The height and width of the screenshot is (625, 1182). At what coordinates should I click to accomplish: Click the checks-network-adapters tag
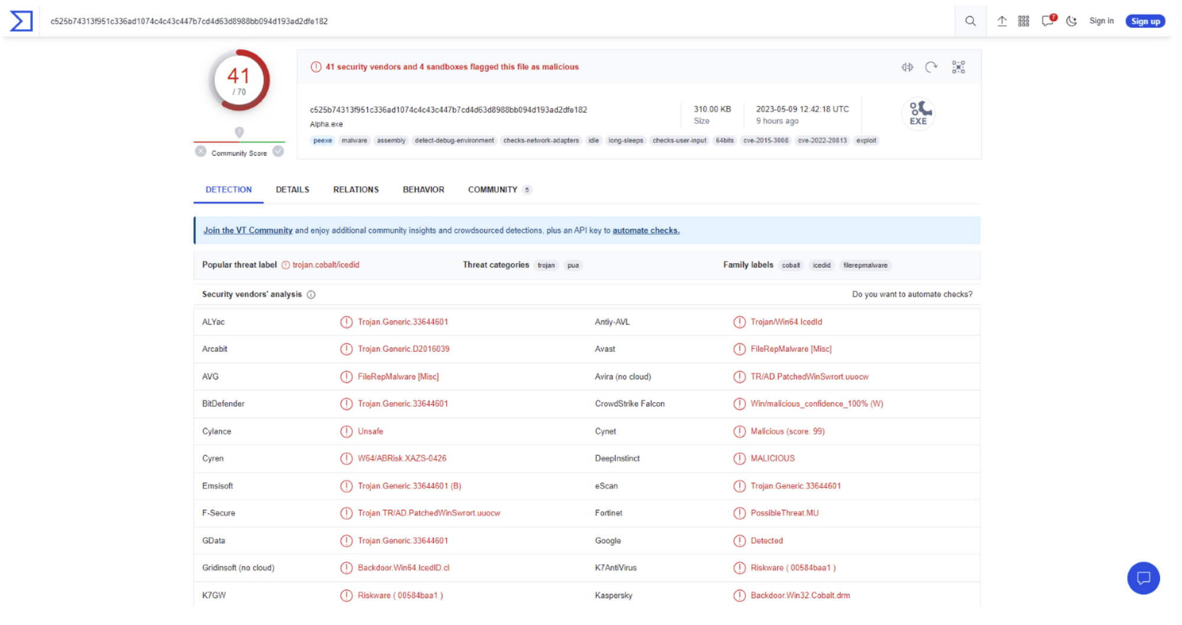point(541,141)
